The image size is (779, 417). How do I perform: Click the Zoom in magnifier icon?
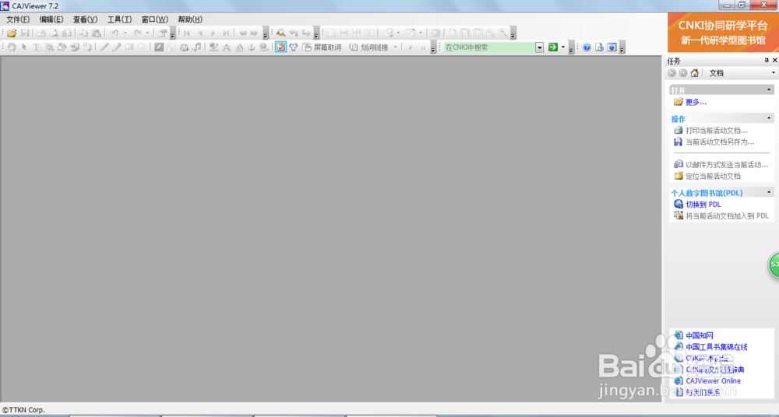503,33
